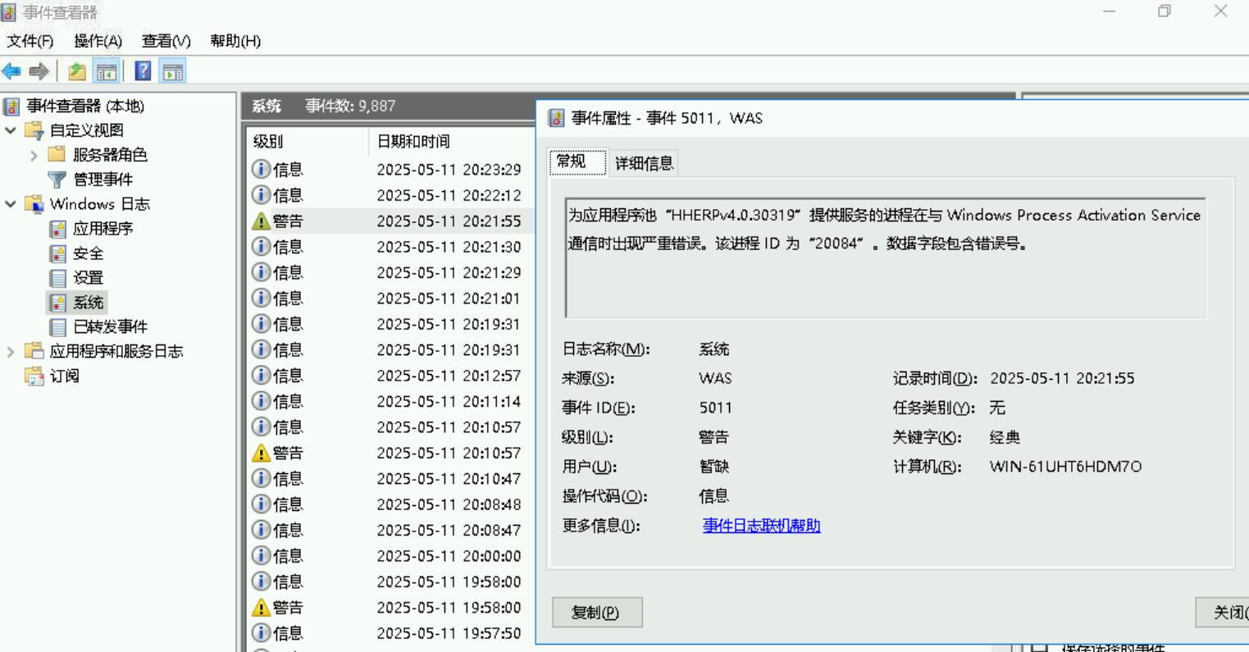Click the up-one-level folder toolbar icon
Viewport: 1249px width, 652px height.
pos(77,72)
